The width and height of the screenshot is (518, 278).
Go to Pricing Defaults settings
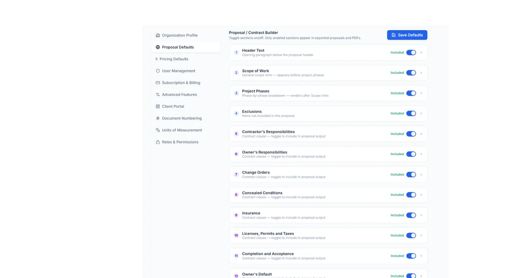pos(186,59)
